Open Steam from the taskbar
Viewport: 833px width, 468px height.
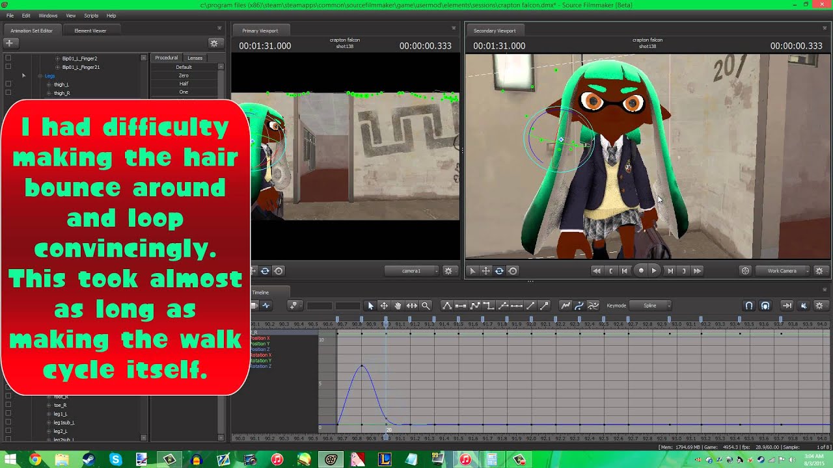click(x=89, y=460)
